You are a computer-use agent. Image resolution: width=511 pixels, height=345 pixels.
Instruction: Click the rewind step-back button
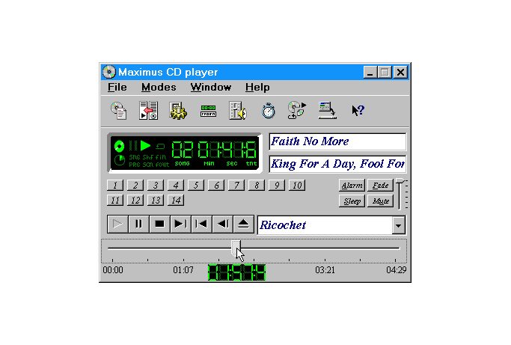point(222,224)
